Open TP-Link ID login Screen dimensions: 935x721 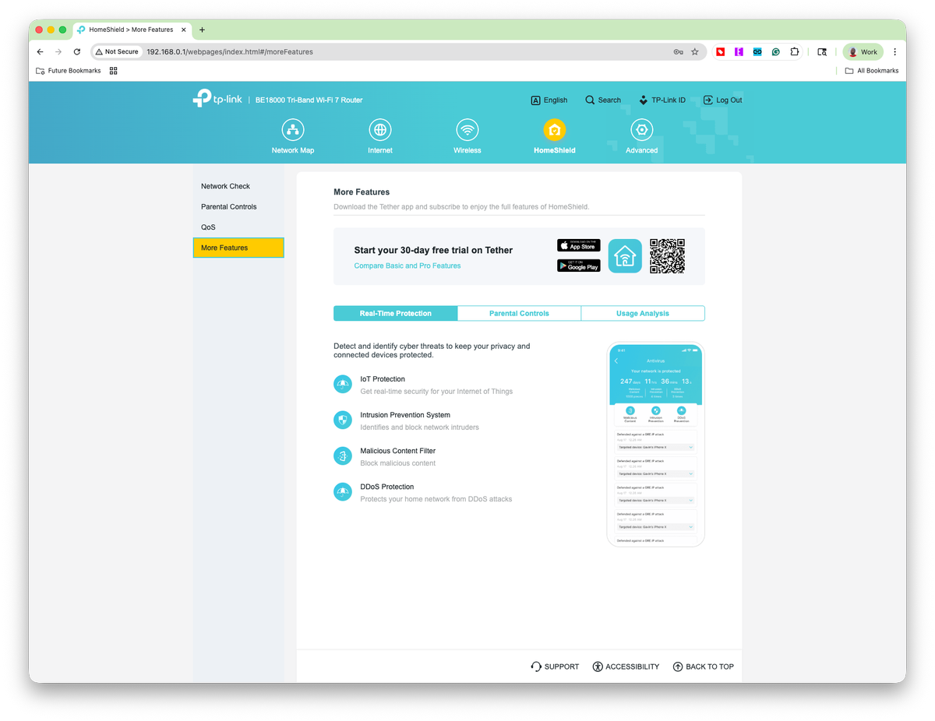pos(662,100)
